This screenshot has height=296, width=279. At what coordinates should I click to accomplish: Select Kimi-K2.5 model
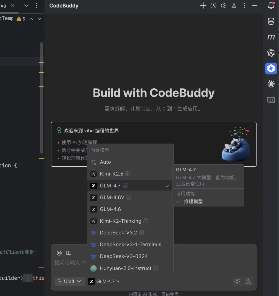click(x=130, y=174)
